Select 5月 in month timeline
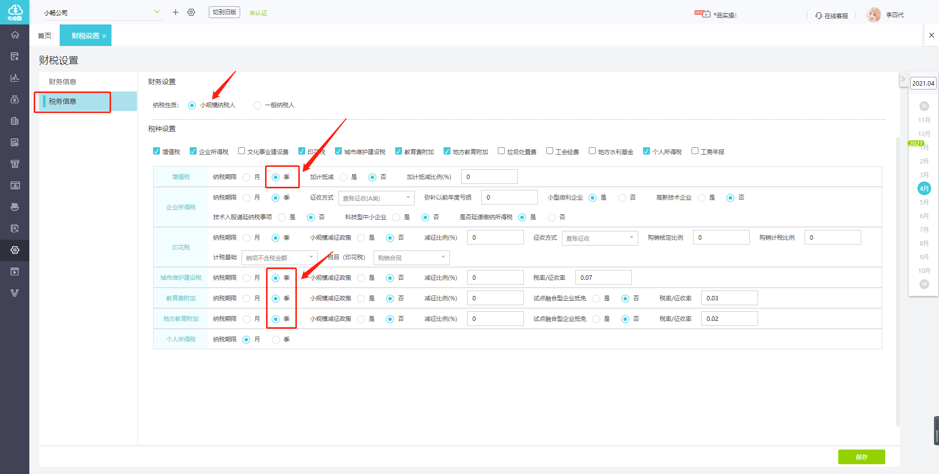 pos(924,202)
